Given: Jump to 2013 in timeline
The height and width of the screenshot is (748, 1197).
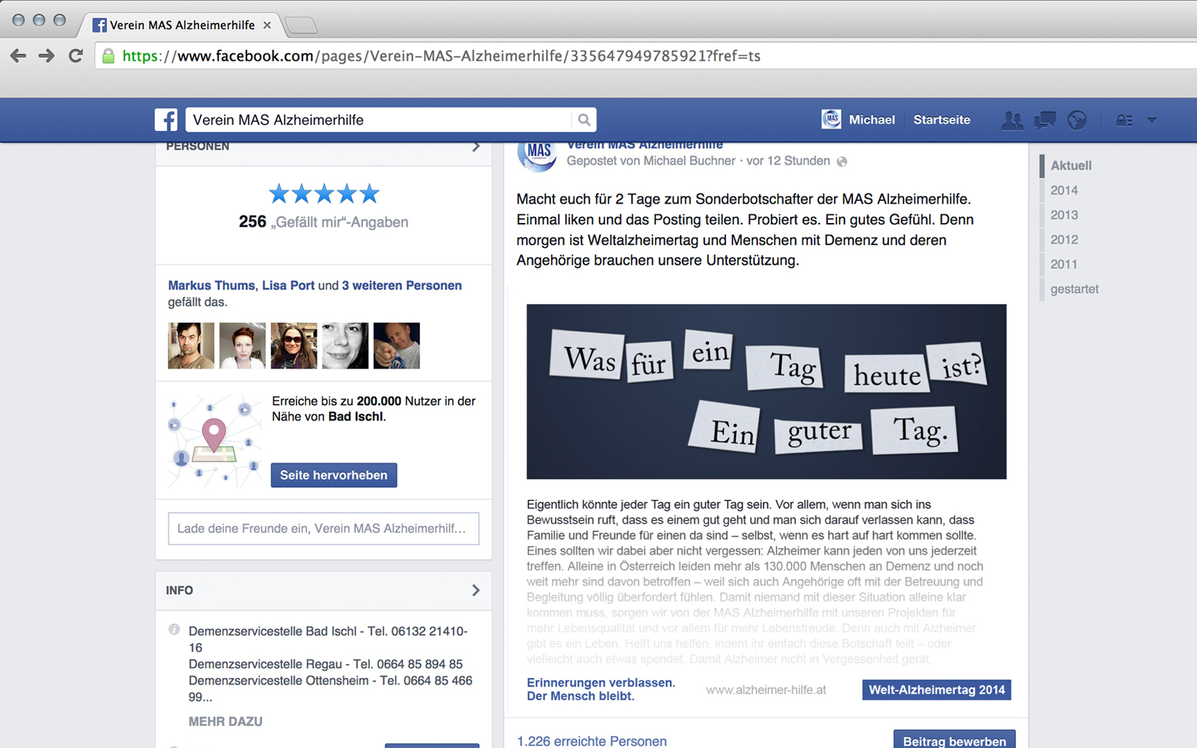Looking at the screenshot, I should pos(1064,215).
